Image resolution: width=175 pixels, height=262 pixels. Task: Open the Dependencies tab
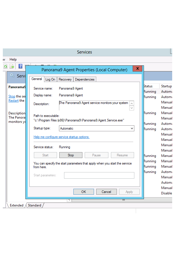point(85,79)
